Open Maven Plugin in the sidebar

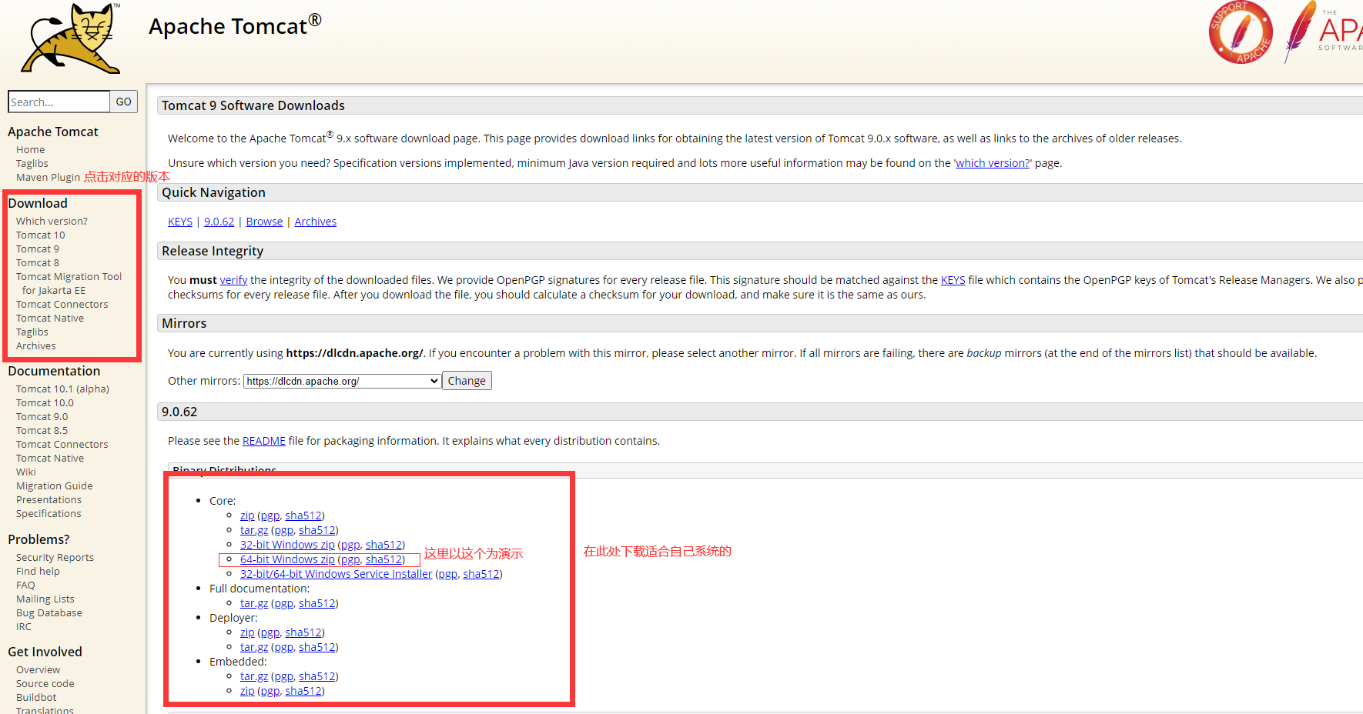point(48,178)
